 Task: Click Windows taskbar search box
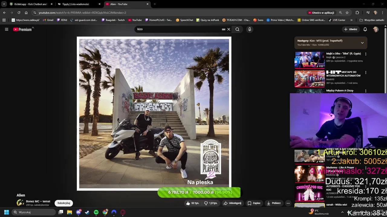33,212
